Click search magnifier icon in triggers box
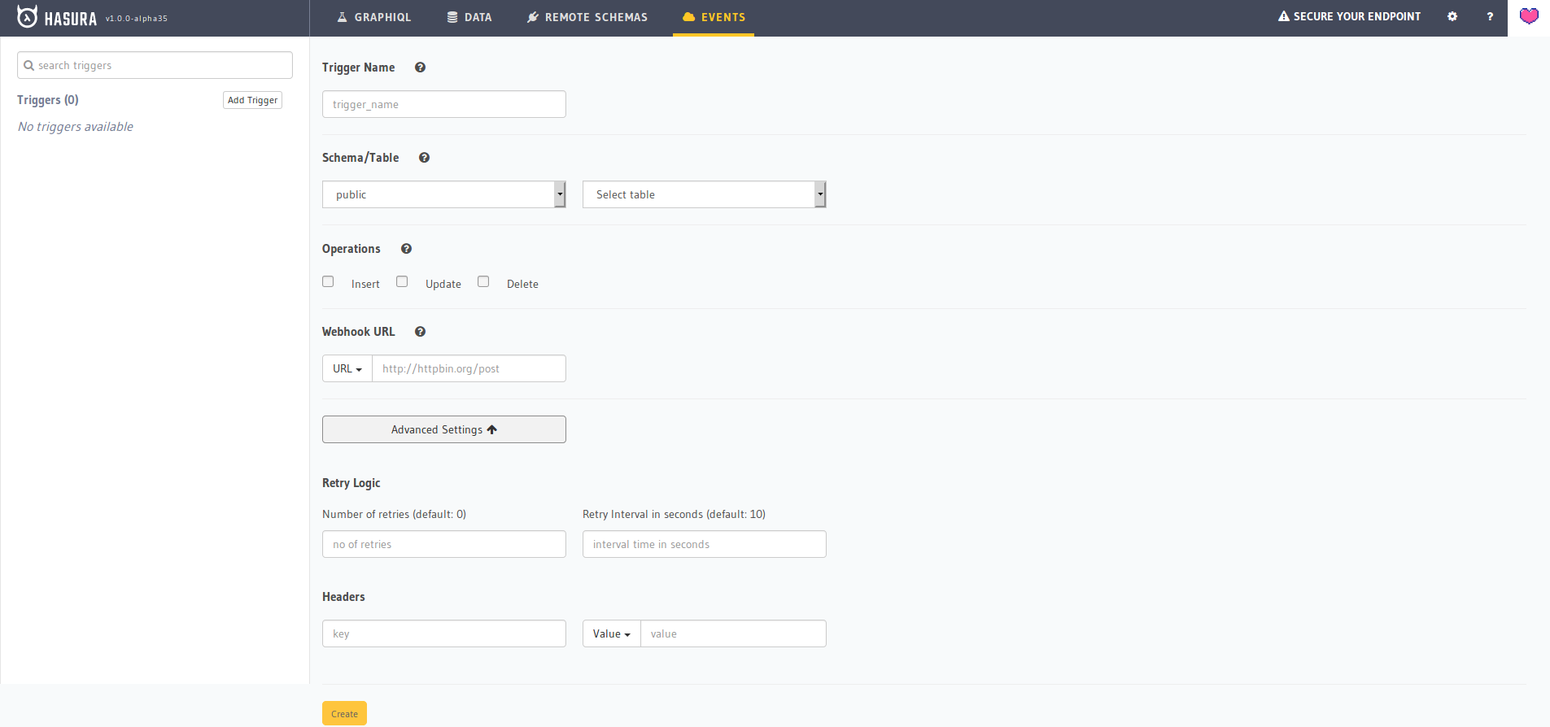This screenshot has height=727, width=1550. coord(29,66)
